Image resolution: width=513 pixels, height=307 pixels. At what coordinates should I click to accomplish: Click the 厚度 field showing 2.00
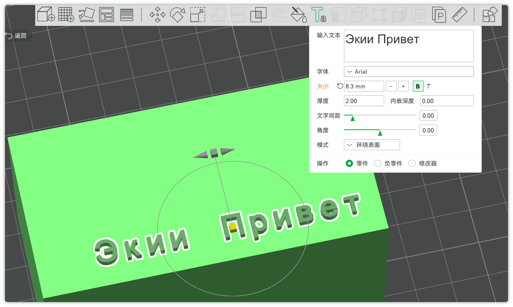364,101
